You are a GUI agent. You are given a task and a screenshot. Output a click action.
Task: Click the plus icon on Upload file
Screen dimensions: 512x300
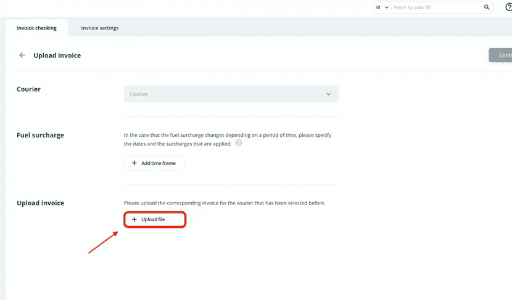click(134, 219)
